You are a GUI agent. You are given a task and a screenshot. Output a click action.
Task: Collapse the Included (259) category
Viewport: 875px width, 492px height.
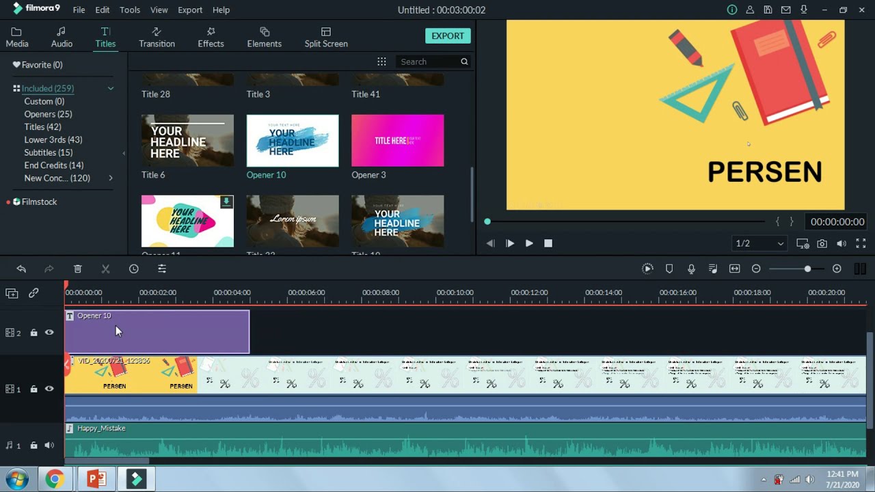[x=110, y=88]
